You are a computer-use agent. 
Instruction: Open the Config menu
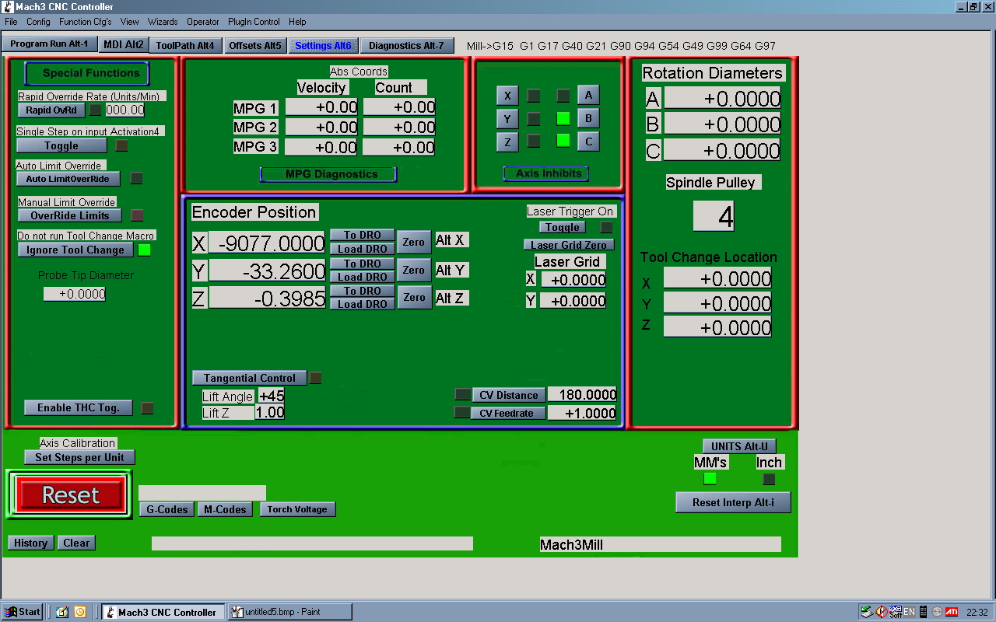coord(38,22)
